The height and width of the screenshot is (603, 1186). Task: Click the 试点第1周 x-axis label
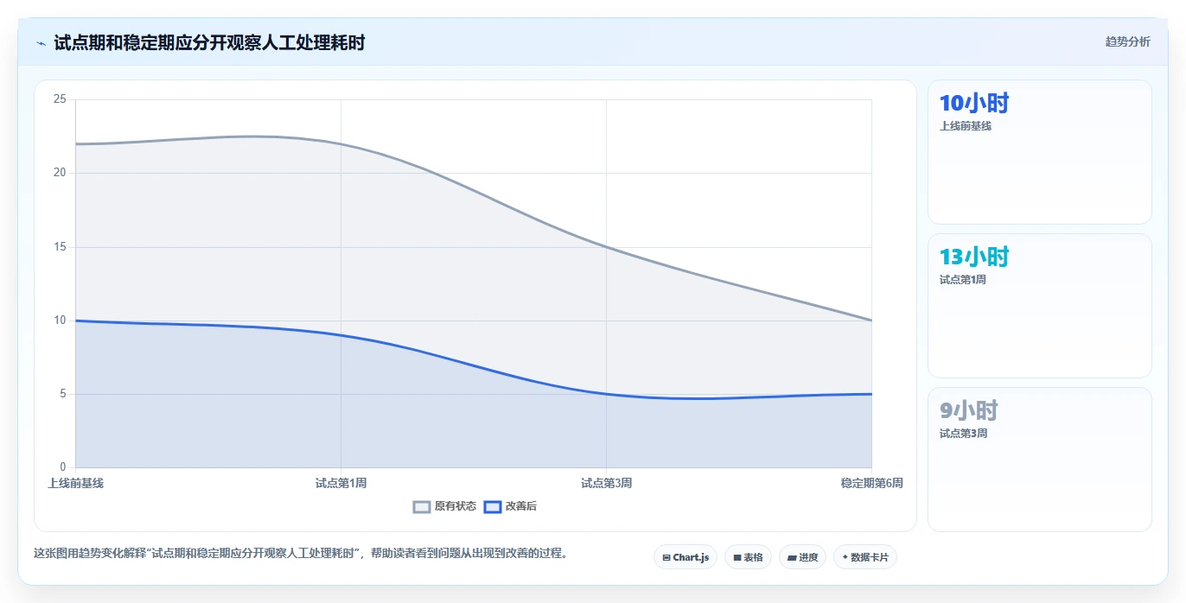tap(341, 484)
